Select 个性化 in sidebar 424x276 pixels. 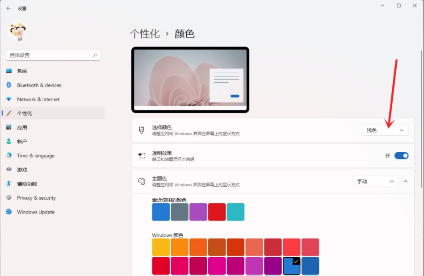(53, 113)
